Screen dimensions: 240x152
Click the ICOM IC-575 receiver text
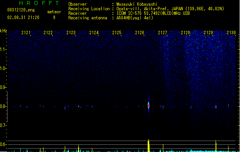[x=153, y=13]
